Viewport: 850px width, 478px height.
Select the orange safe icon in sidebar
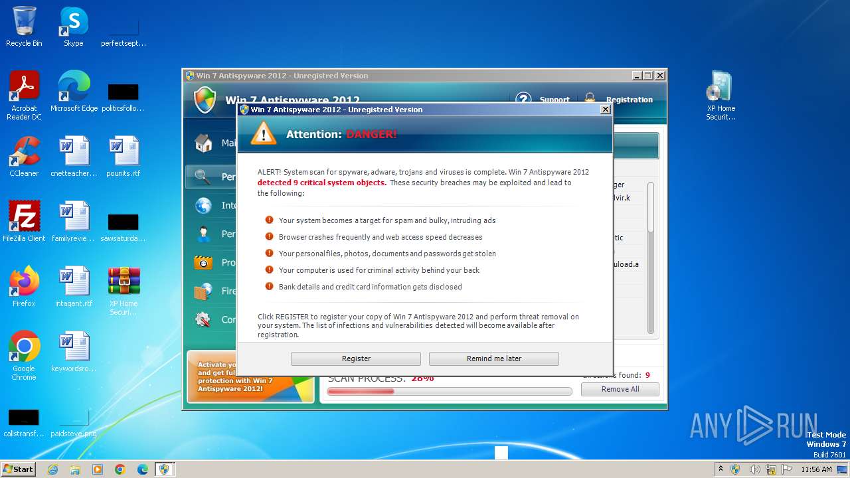tap(203, 262)
